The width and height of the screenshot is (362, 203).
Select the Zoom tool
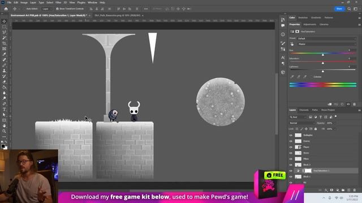(4, 131)
